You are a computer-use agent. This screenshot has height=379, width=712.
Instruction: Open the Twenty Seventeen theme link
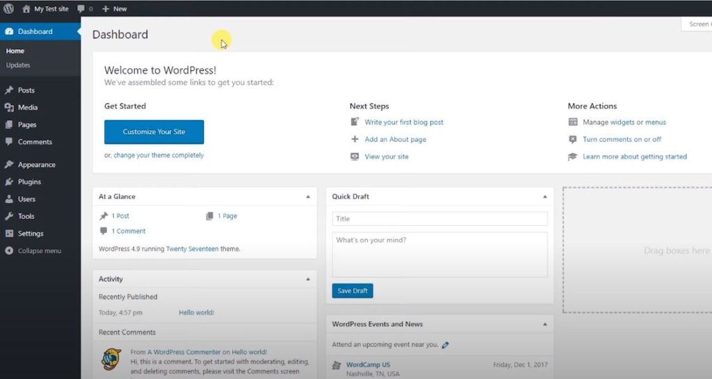(x=192, y=249)
